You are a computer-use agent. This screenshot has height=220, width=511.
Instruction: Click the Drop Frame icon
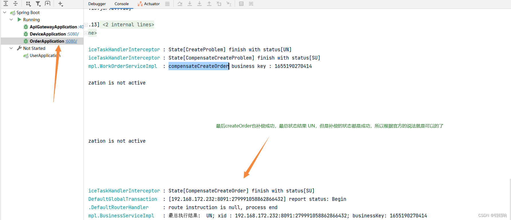[219, 4]
